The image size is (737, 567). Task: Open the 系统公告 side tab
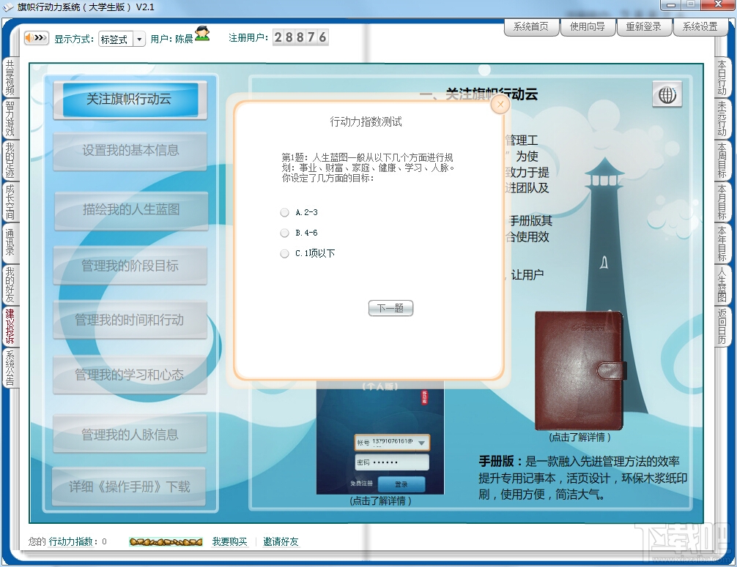[10, 367]
